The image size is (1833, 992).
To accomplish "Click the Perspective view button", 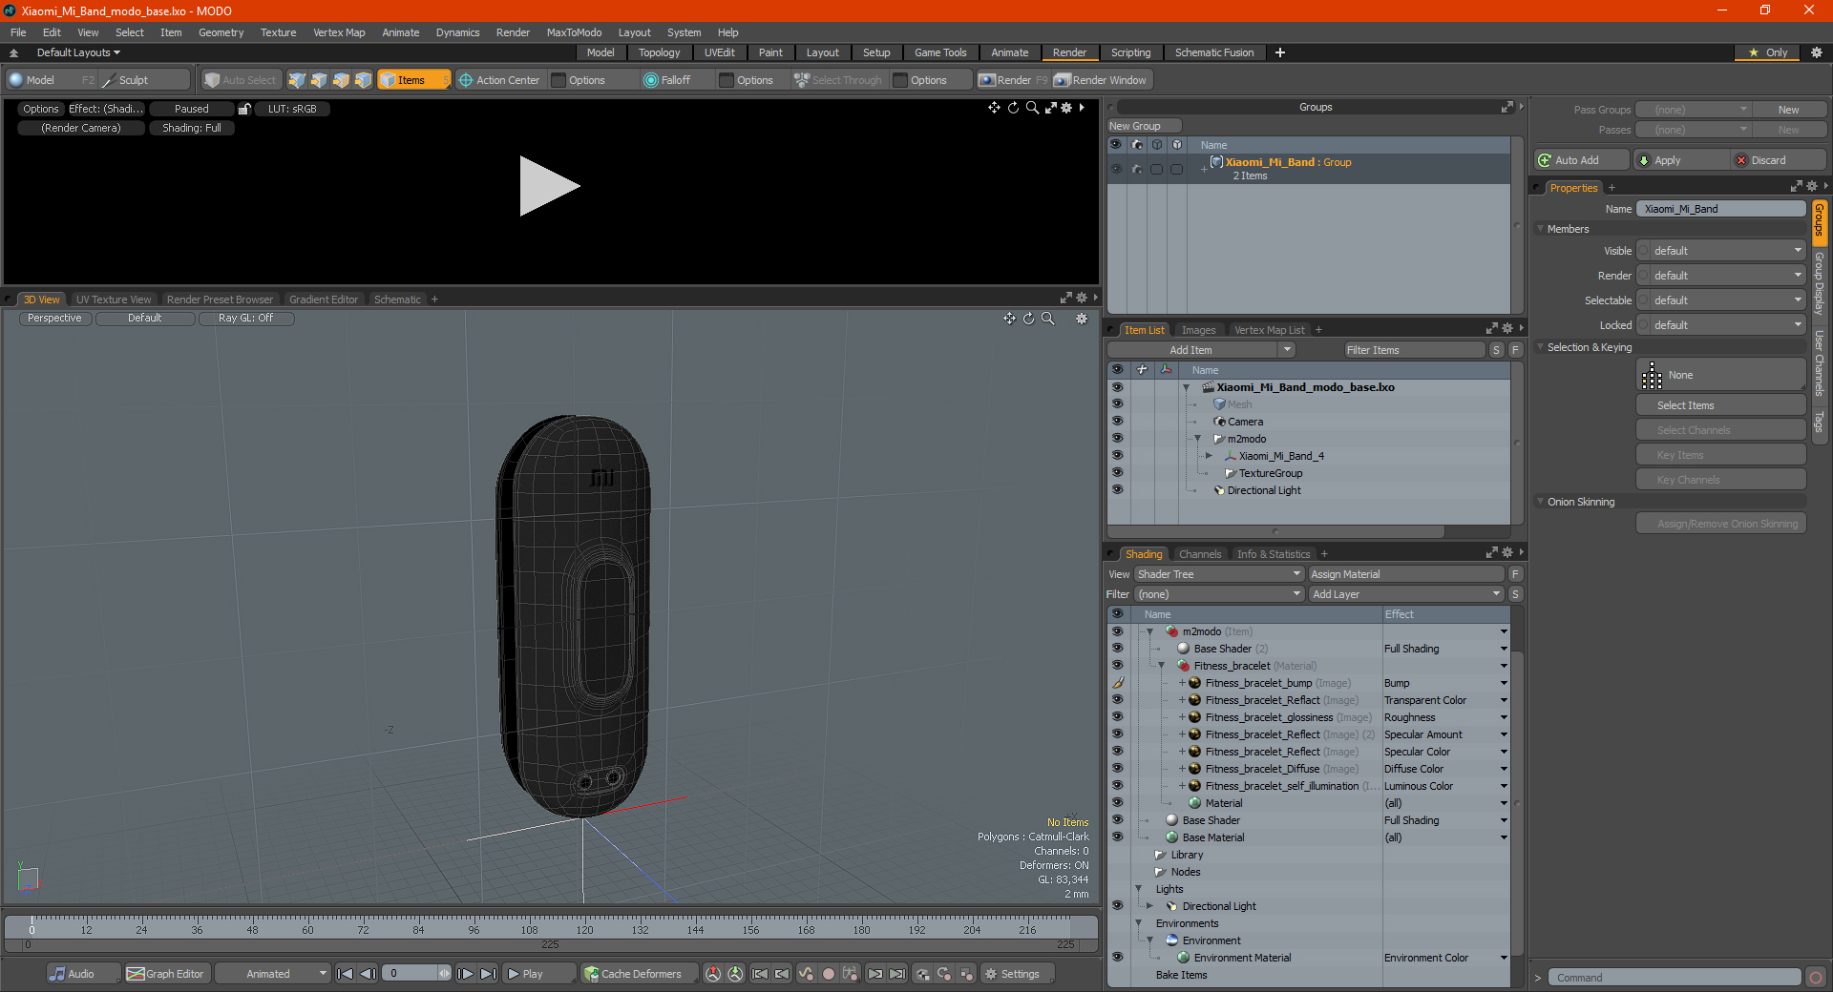I will point(54,319).
